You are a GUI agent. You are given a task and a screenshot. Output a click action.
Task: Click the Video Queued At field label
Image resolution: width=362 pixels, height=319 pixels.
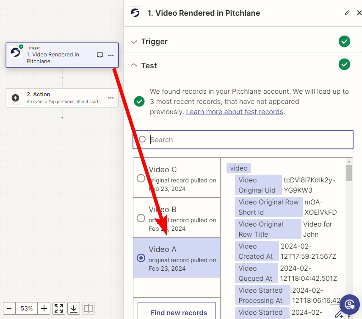[257, 273]
